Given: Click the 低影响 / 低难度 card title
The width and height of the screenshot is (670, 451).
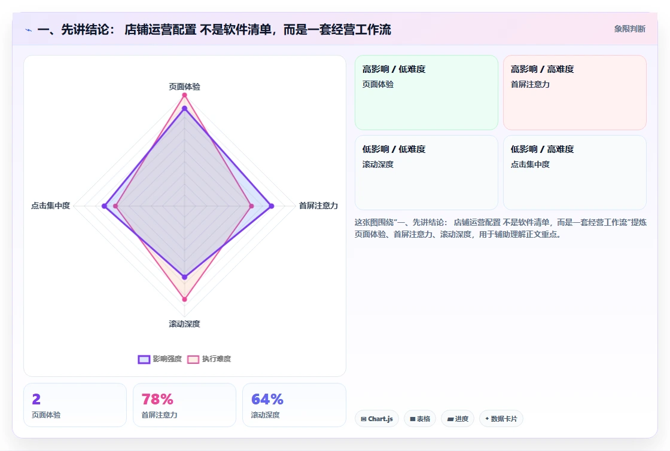Looking at the screenshot, I should pyautogui.click(x=394, y=149).
